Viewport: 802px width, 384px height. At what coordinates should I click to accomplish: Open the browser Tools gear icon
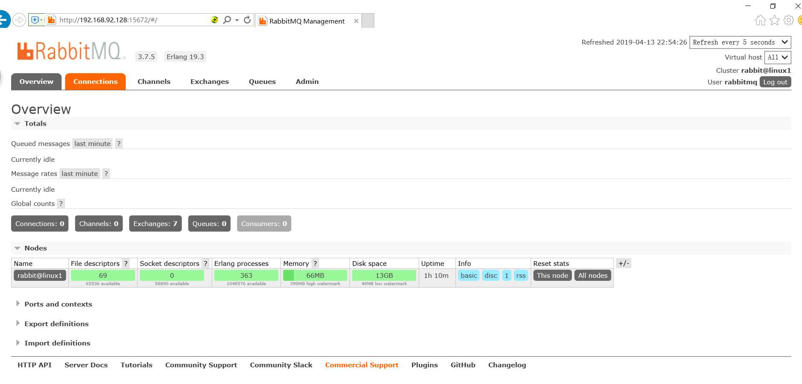click(x=789, y=20)
